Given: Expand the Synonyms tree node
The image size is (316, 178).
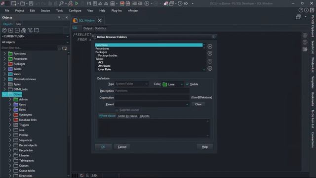Looking at the screenshot, I should 10,115.
